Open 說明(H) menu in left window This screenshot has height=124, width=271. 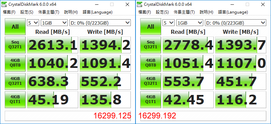coord(71,12)
